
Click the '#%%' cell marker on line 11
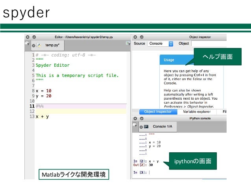pos(40,106)
